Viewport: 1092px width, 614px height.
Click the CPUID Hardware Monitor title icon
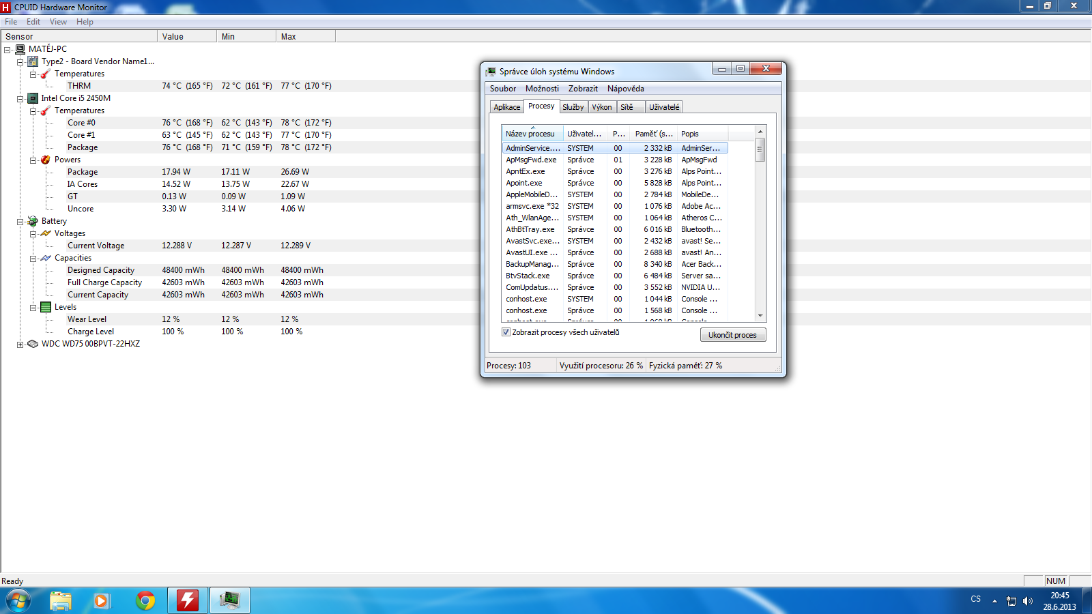(x=6, y=7)
